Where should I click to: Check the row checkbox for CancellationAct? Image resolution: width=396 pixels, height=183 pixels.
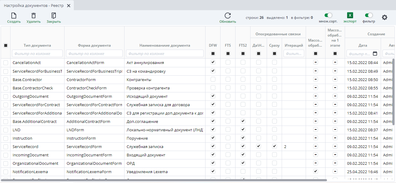coord(6,62)
